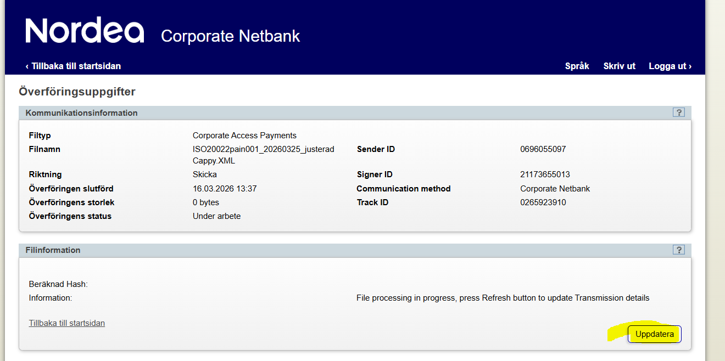Viewport: 725px width, 361px height.
Task: Click the file name ISO20022pain001 value
Action: (264, 155)
